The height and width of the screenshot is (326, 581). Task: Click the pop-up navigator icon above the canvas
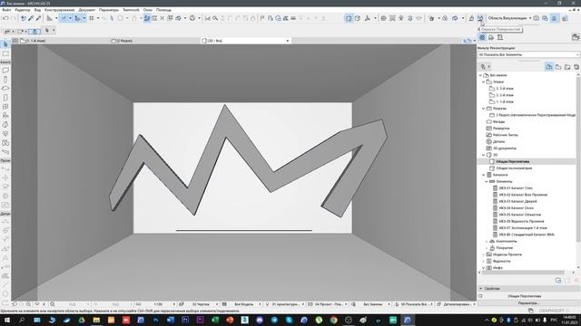tap(468, 41)
